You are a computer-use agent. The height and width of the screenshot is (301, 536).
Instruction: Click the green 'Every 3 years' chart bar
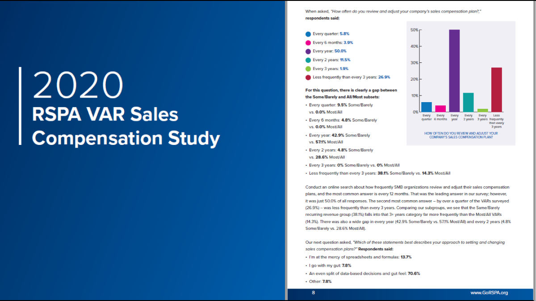(482, 110)
